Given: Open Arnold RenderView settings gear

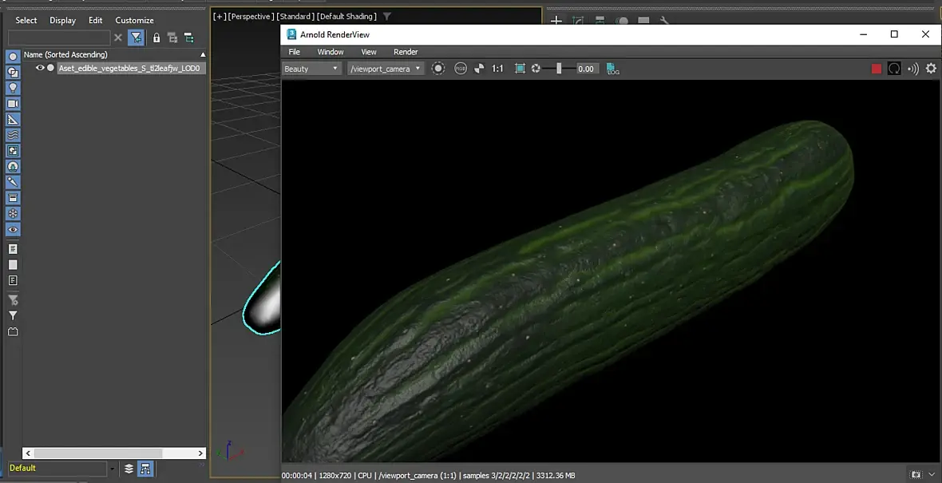Looking at the screenshot, I should [931, 69].
